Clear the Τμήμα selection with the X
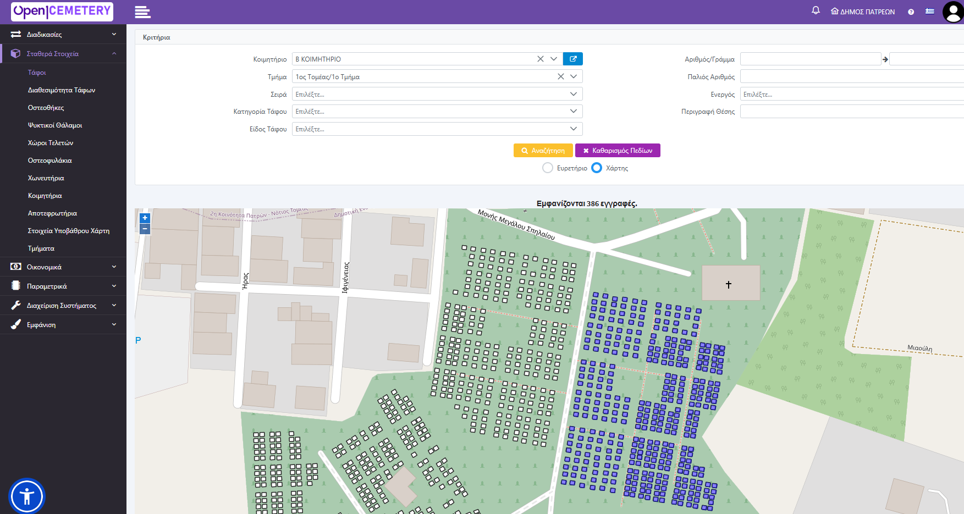The image size is (964, 514). pyautogui.click(x=561, y=76)
